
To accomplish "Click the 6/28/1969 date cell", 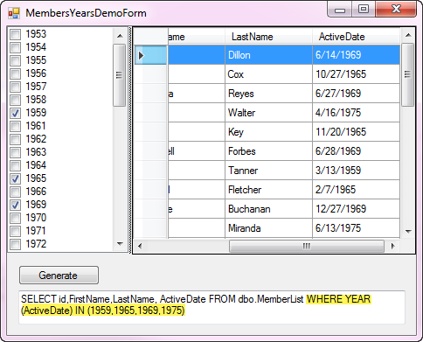I will point(356,151).
